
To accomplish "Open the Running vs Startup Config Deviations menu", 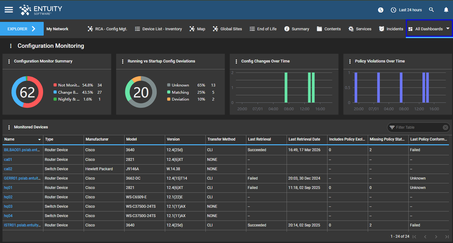I will (x=123, y=62).
